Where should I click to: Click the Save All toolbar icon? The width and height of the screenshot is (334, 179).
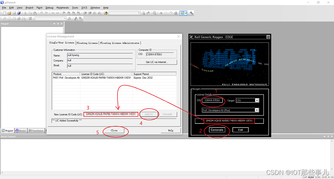click(19, 13)
